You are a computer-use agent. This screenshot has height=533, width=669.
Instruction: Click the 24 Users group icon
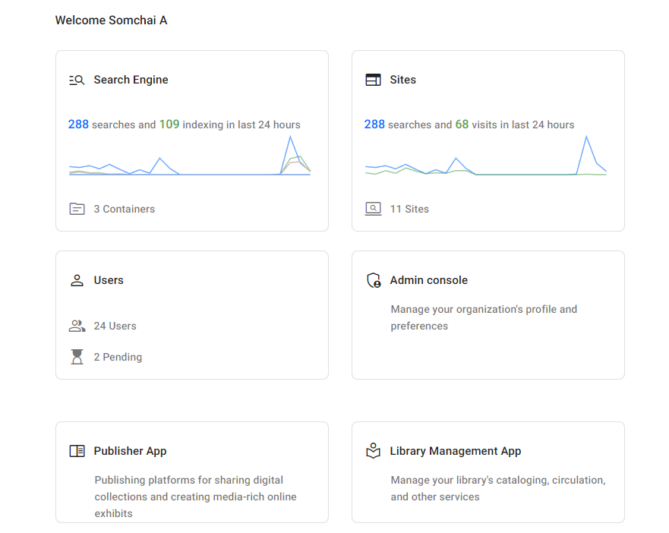77,326
